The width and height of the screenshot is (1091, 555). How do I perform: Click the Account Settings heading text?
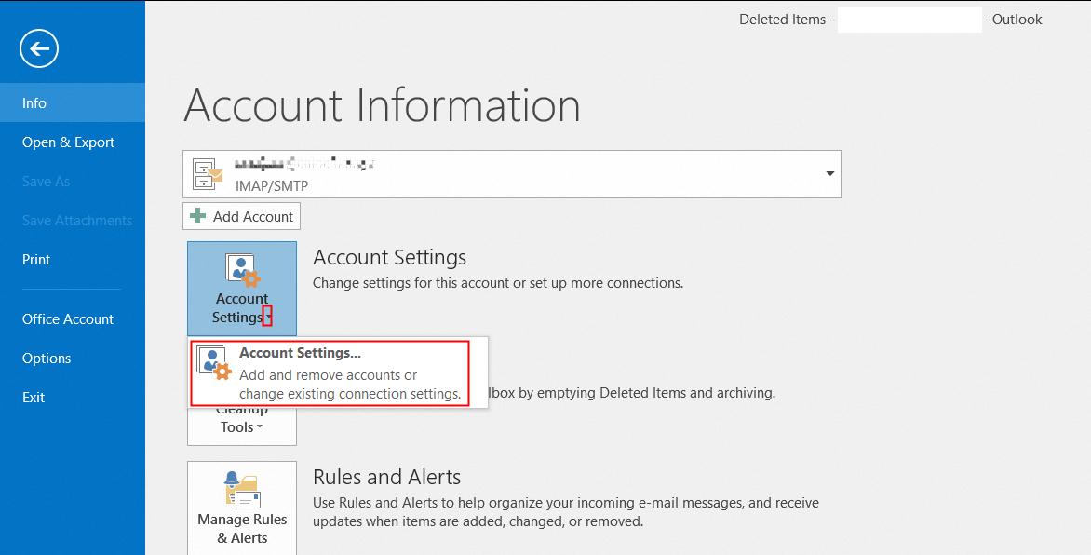pyautogui.click(x=390, y=258)
